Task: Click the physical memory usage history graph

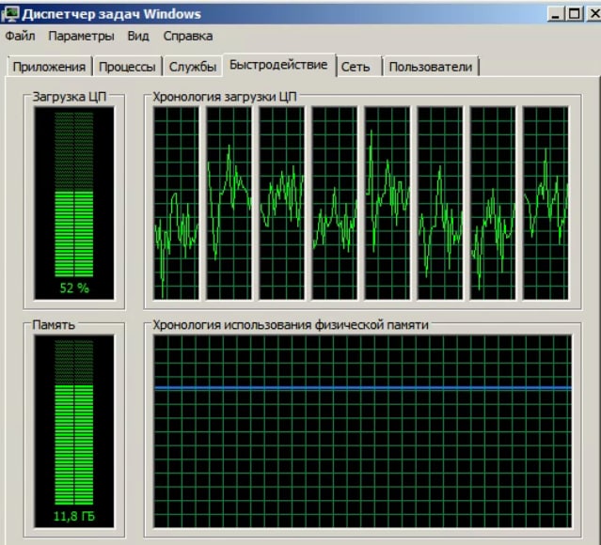Action: [x=363, y=431]
